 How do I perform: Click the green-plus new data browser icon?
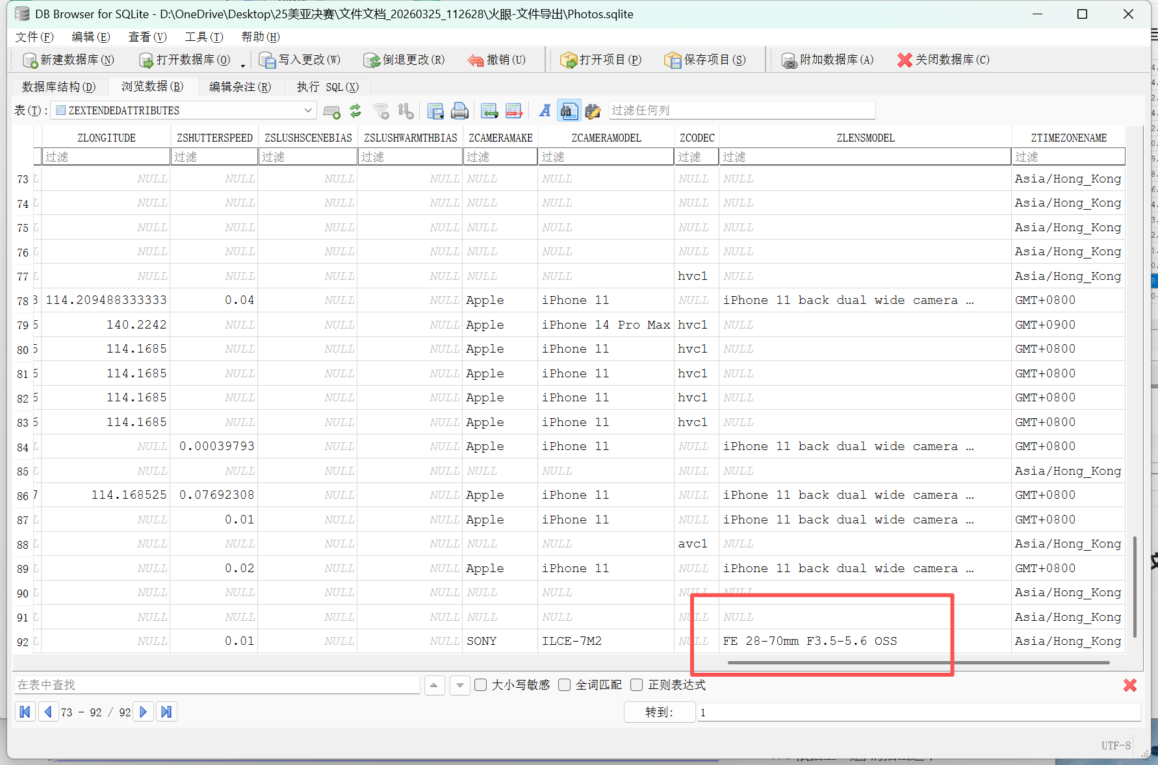coord(331,111)
